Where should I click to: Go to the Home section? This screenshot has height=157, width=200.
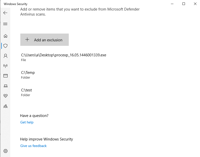click(x=5, y=36)
